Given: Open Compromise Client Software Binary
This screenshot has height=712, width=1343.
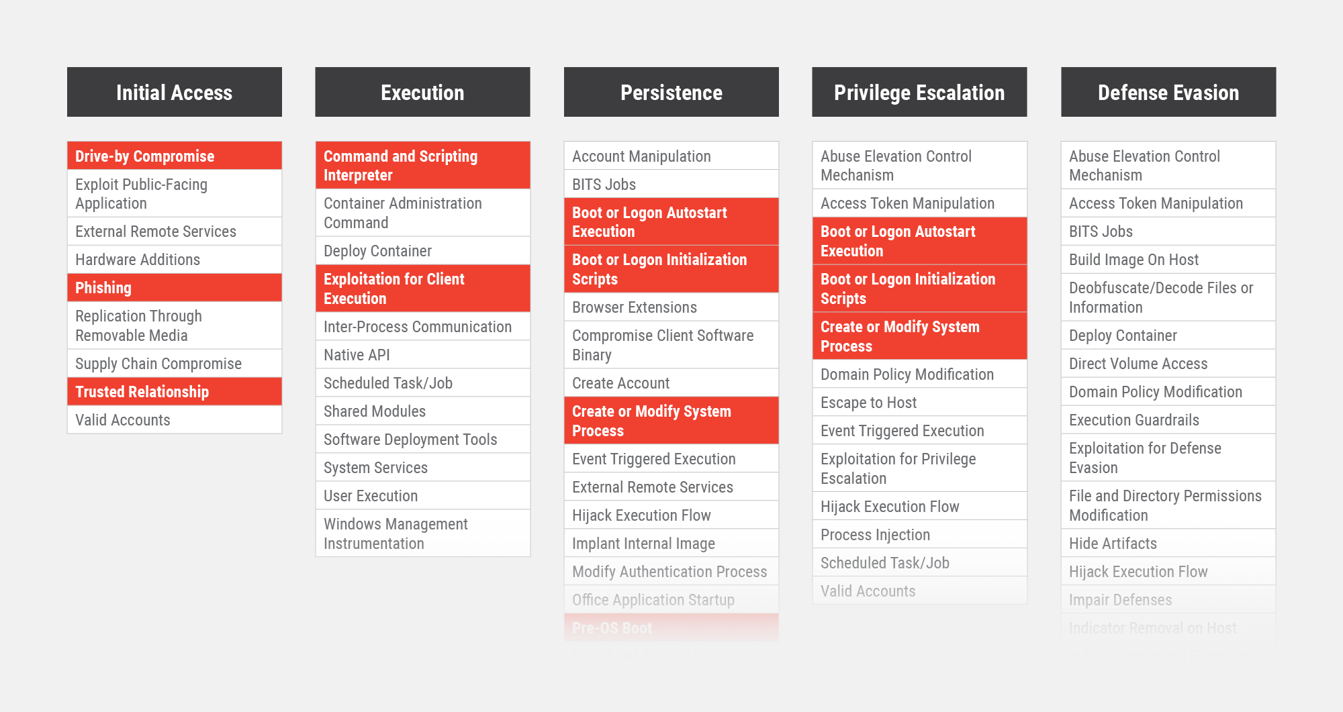Looking at the screenshot, I should coord(671,345).
